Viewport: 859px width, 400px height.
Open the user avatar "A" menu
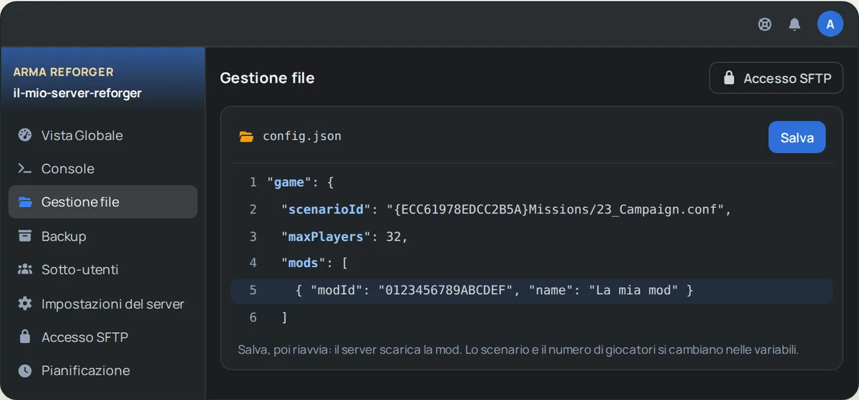(830, 24)
